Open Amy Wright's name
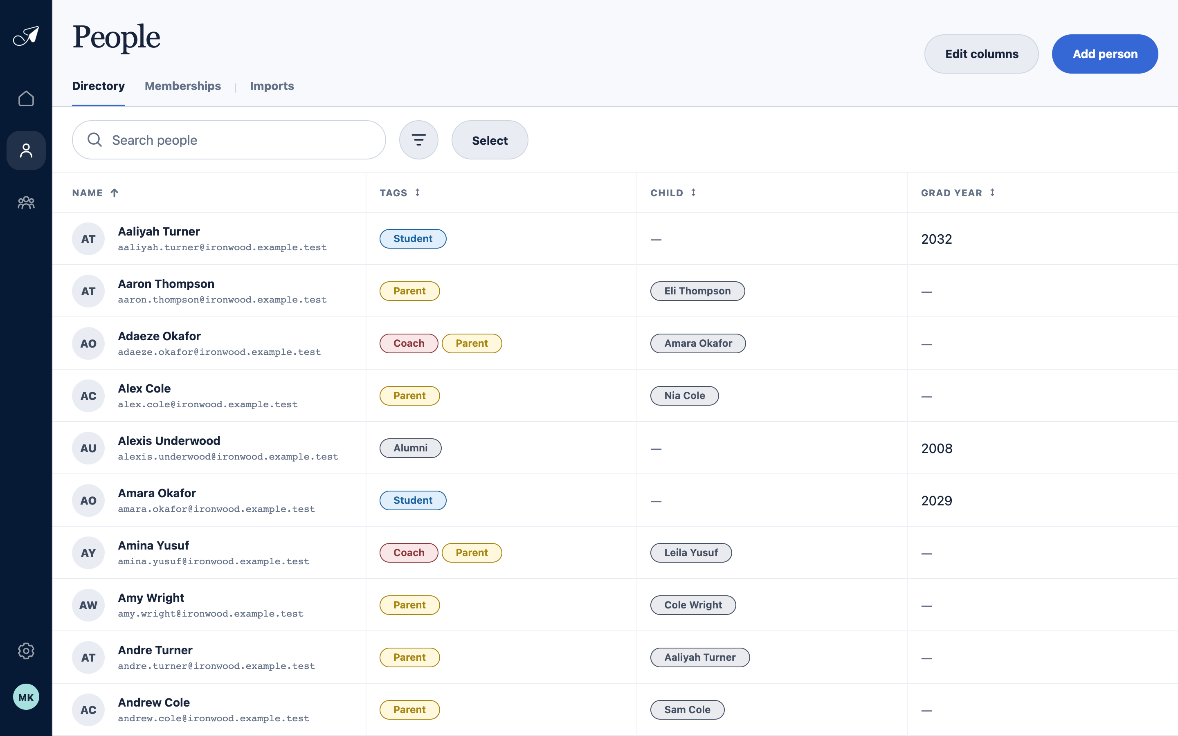The image size is (1178, 736). tap(151, 598)
